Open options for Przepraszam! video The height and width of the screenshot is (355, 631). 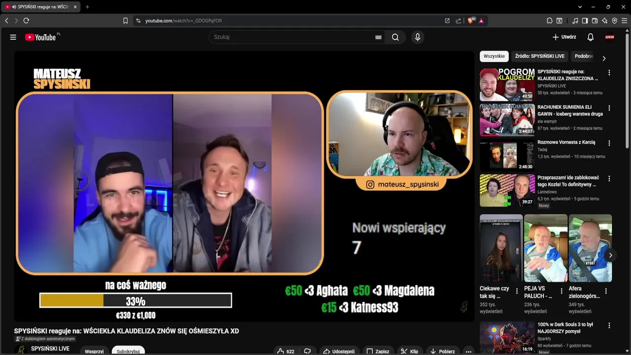[x=609, y=178]
